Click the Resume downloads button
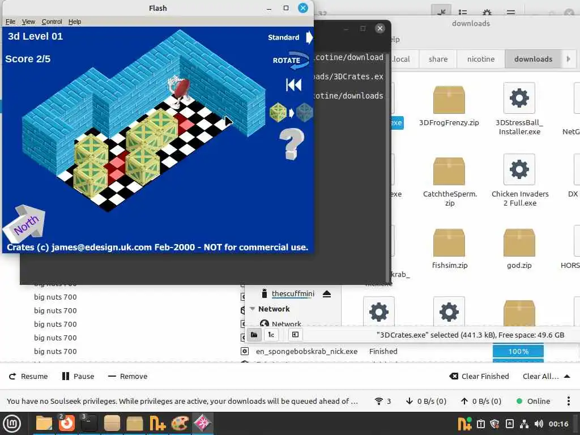The width and height of the screenshot is (580, 435). [x=28, y=376]
